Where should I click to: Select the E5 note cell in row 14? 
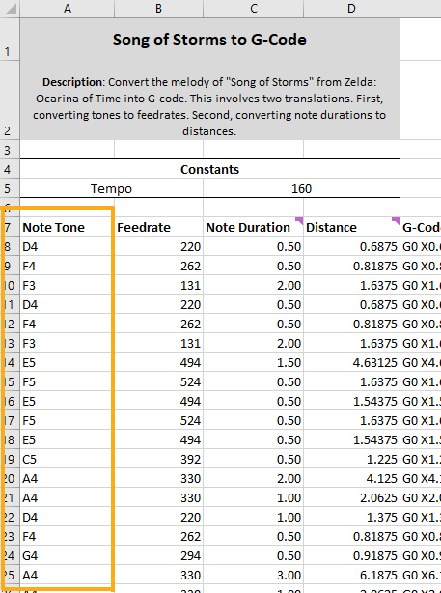click(x=68, y=362)
